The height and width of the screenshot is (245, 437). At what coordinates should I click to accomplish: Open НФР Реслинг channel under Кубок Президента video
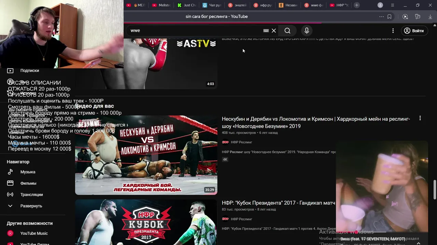pyautogui.click(x=241, y=219)
